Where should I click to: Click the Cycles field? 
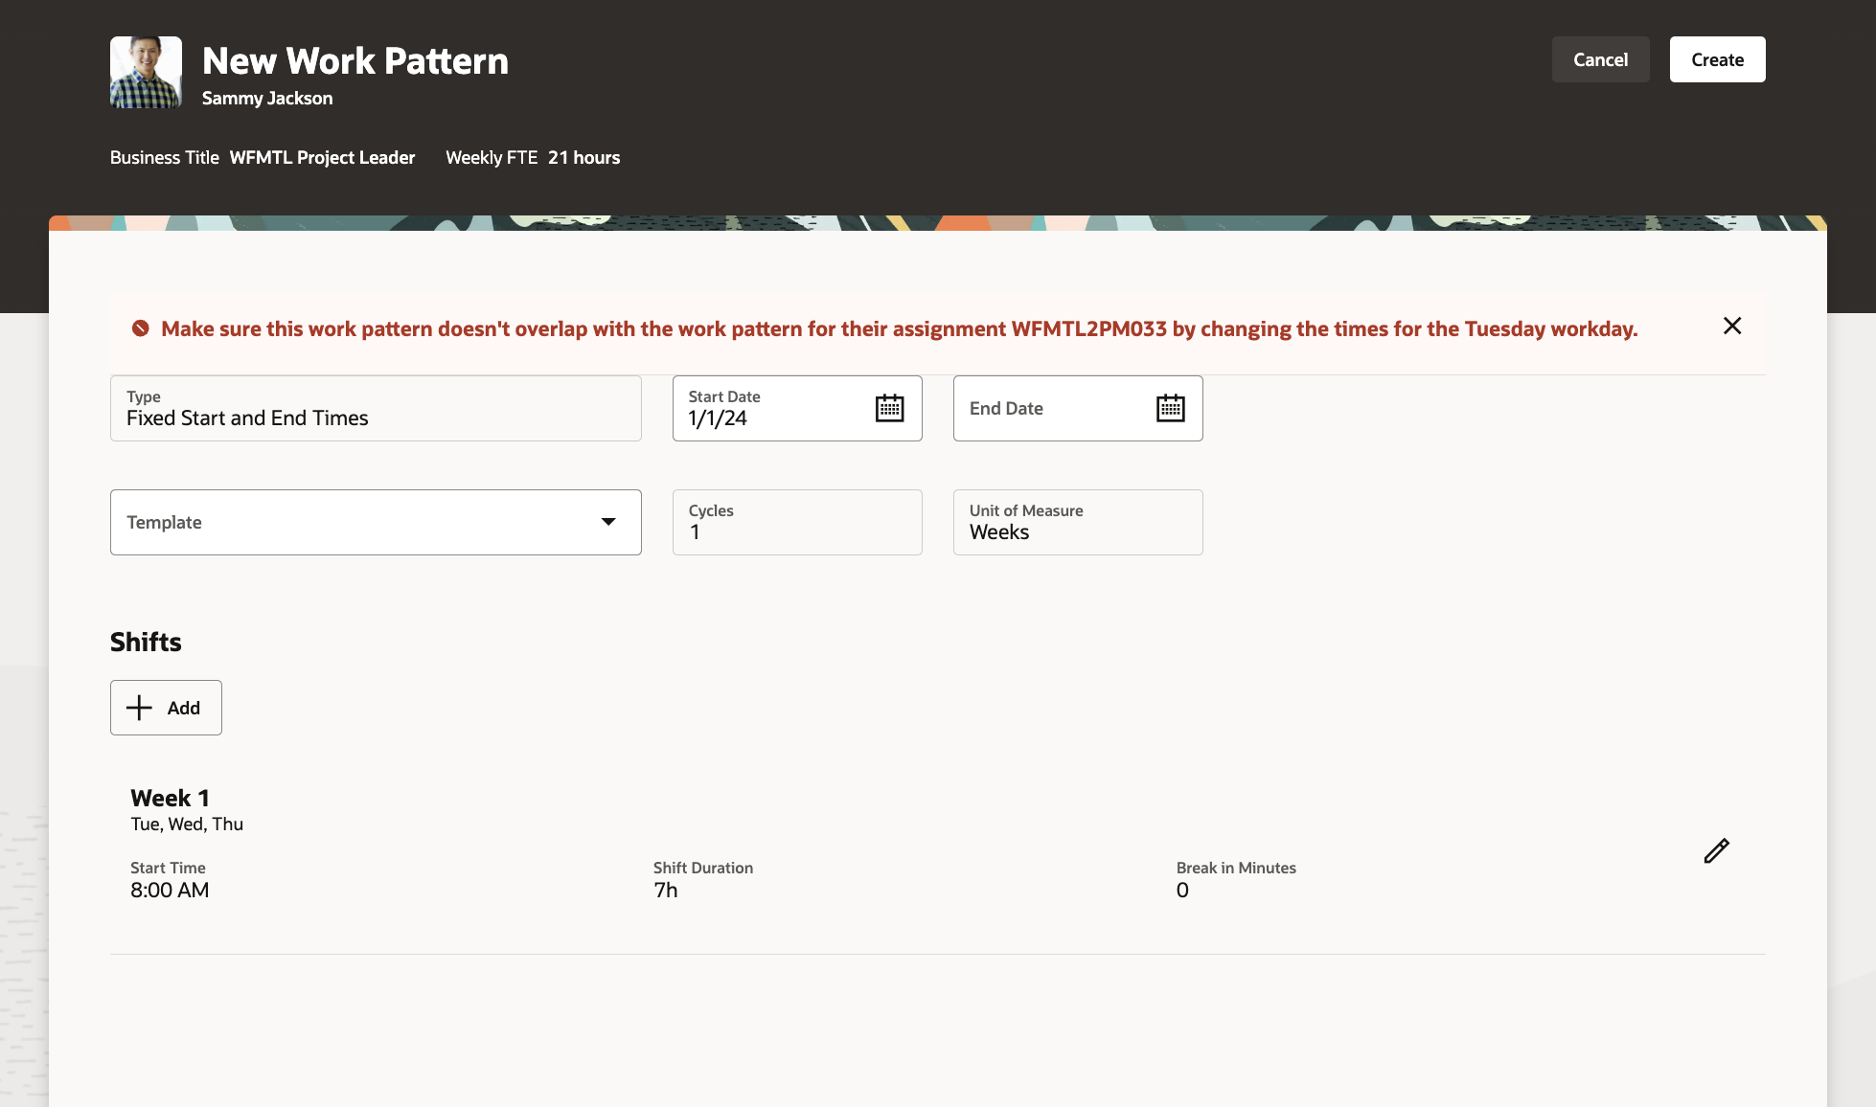(796, 523)
